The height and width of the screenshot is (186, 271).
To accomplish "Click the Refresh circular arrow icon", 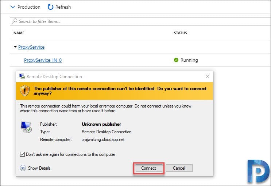I will 50,7.
